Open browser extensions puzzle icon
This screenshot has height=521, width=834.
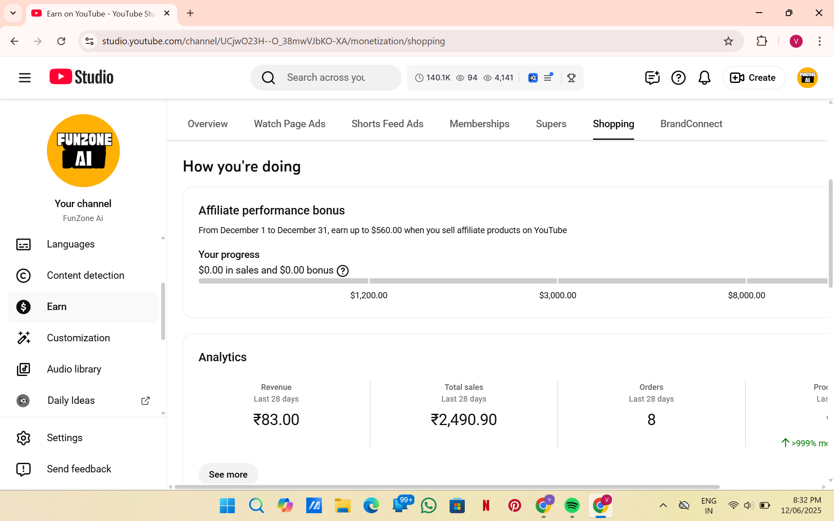[x=761, y=41]
